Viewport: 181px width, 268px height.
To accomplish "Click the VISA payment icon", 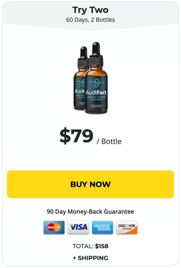I will click(78, 227).
